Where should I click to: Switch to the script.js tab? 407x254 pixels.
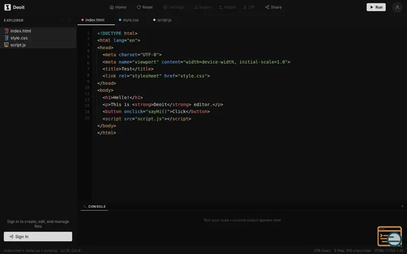click(x=162, y=20)
